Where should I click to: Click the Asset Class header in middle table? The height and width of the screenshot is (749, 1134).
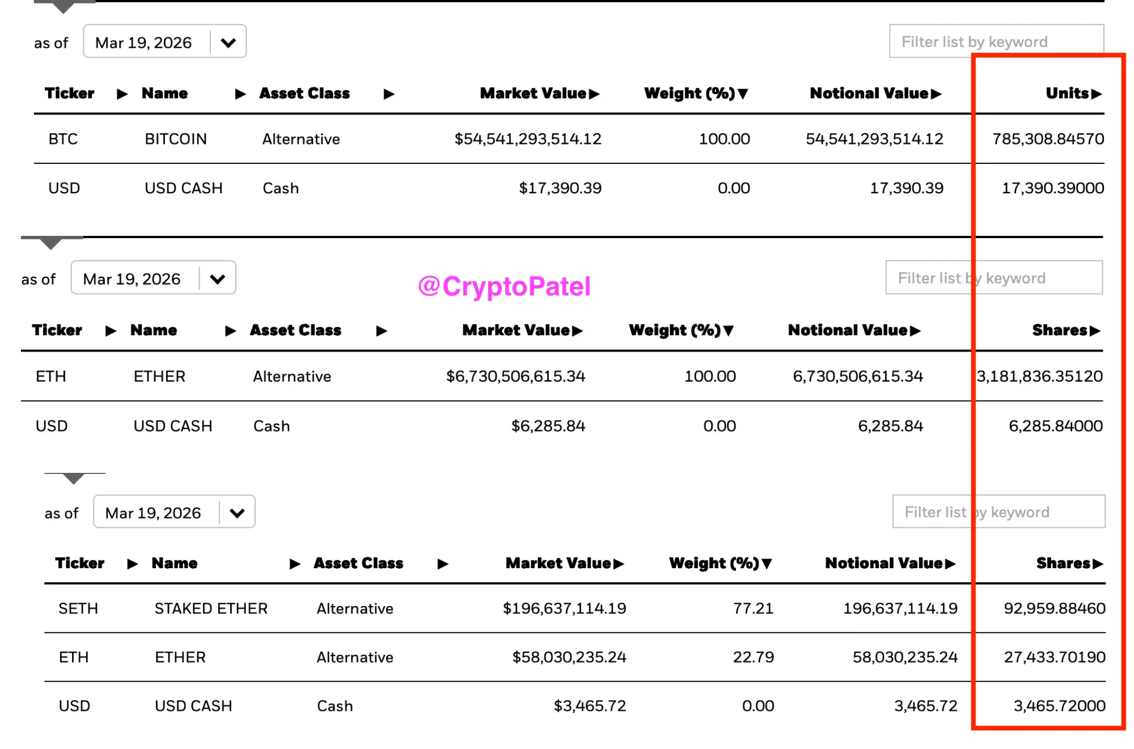click(x=295, y=331)
